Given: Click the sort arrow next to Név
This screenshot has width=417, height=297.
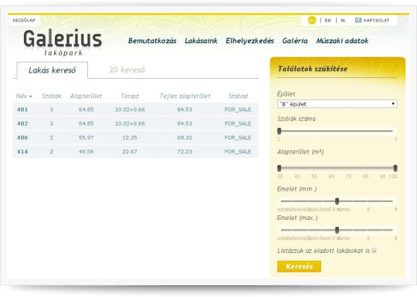Looking at the screenshot, I should point(31,96).
